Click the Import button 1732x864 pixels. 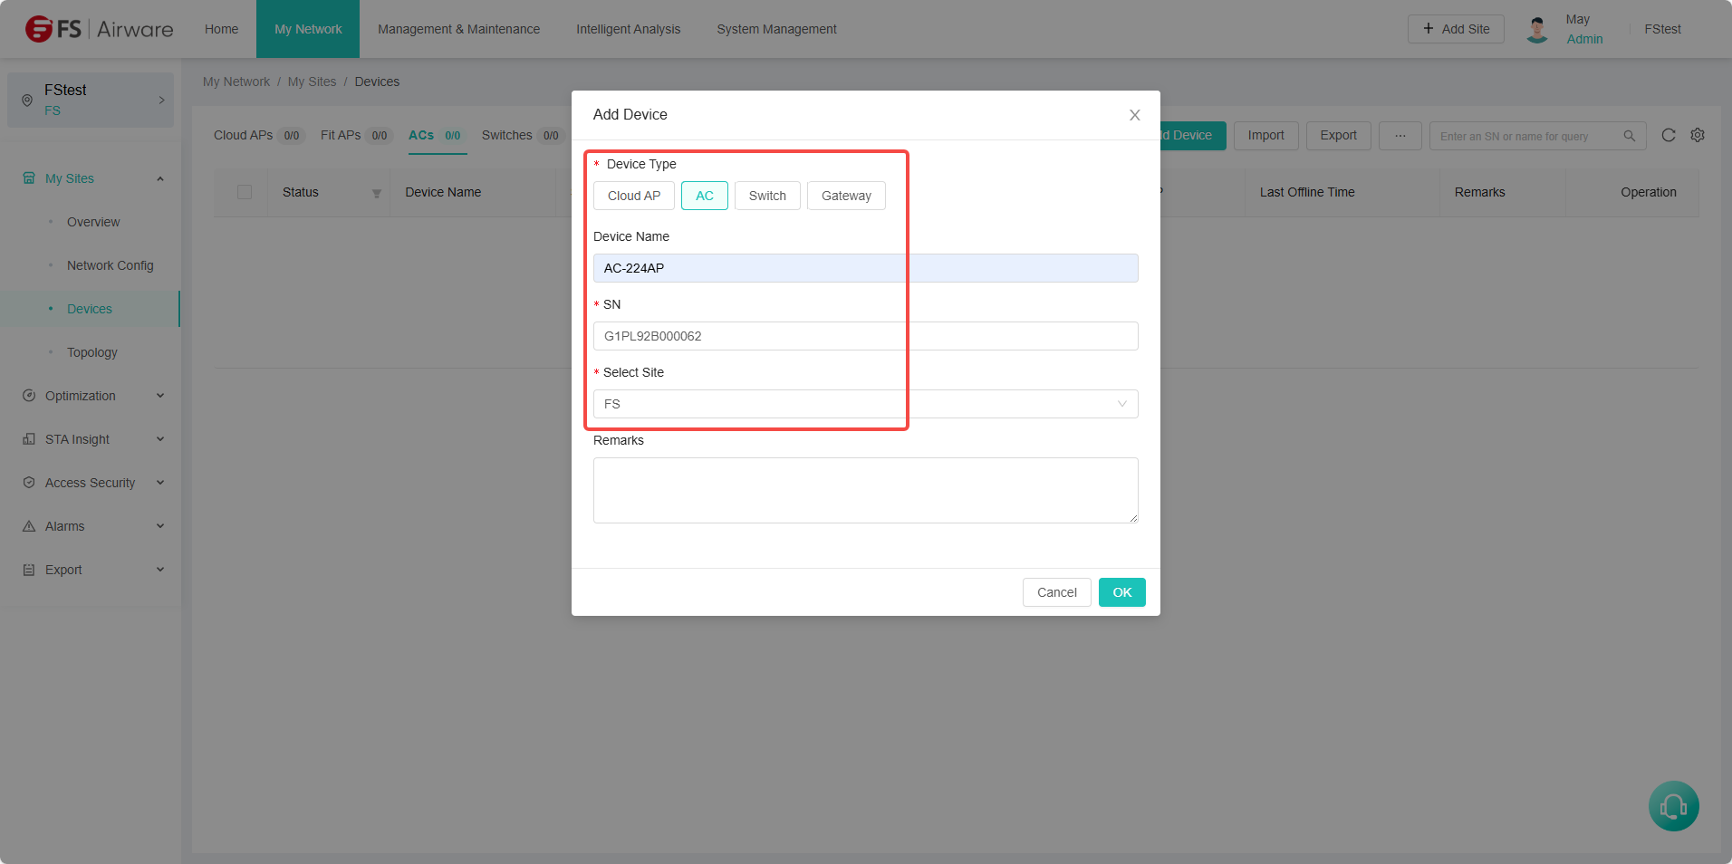pos(1266,136)
